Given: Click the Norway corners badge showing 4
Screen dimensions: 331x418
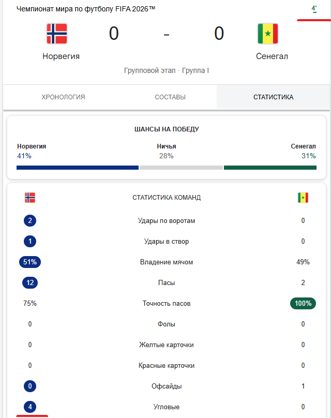Looking at the screenshot, I should pyautogui.click(x=30, y=407).
